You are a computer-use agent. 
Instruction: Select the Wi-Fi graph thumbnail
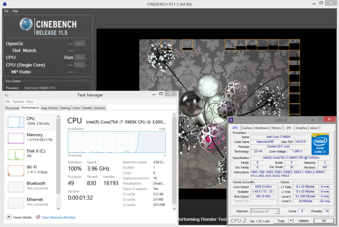tap(16, 171)
